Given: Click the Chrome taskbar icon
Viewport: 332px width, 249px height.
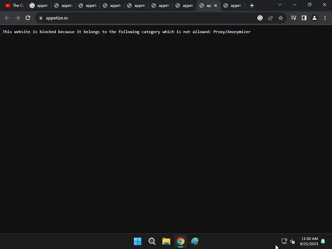Looking at the screenshot, I should coord(181,241).
